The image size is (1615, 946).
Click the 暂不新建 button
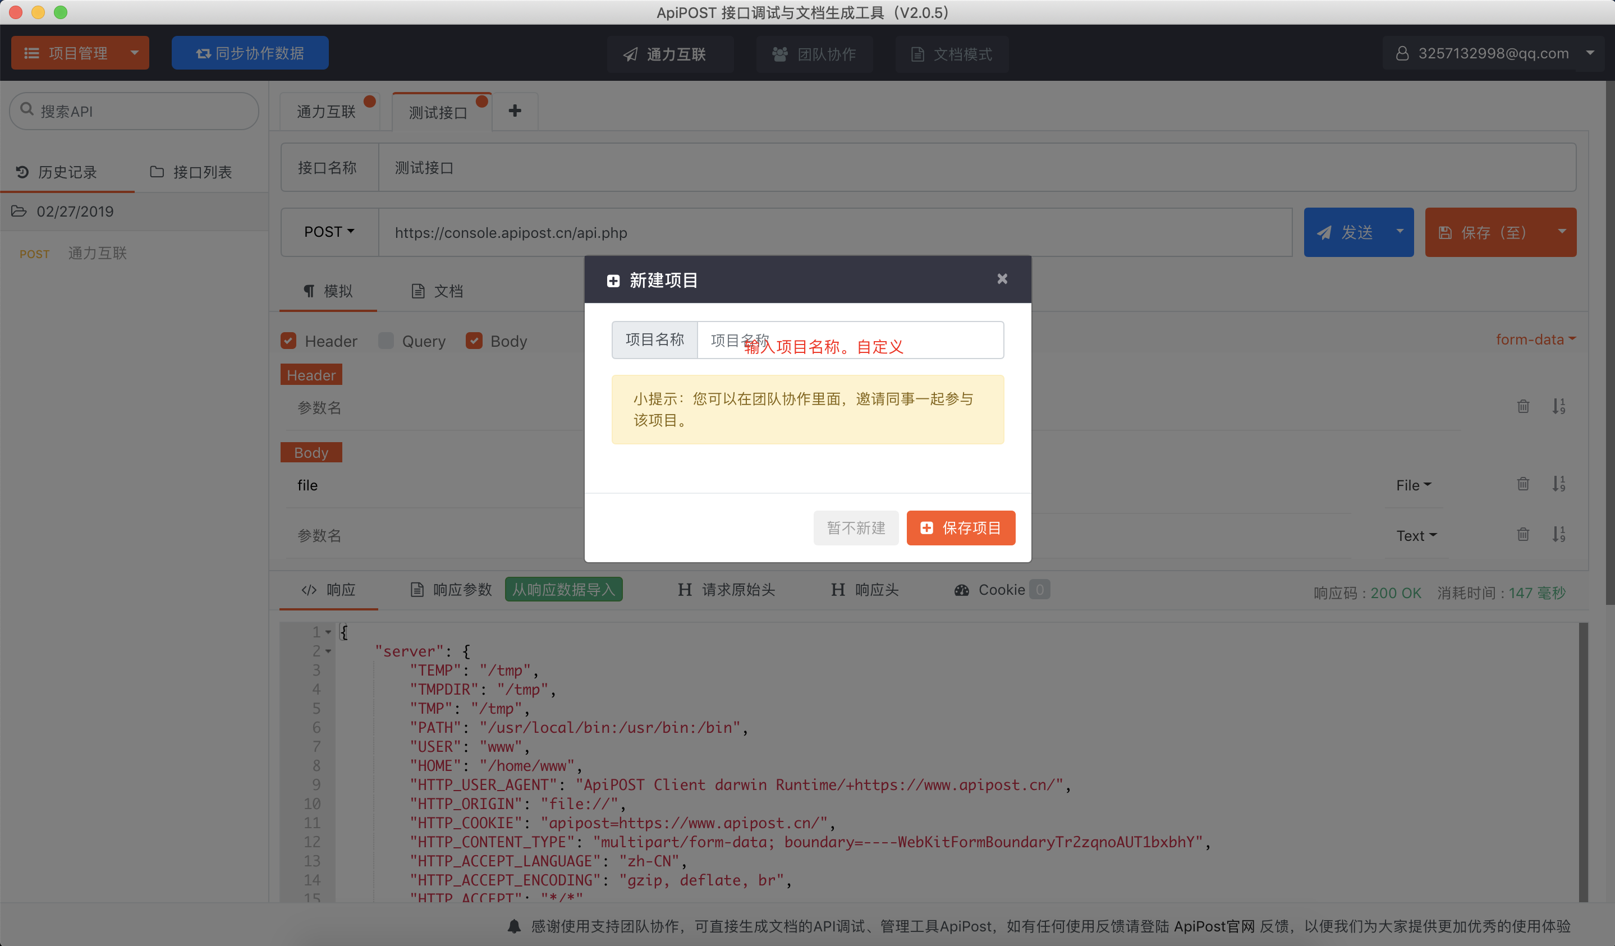(x=856, y=527)
